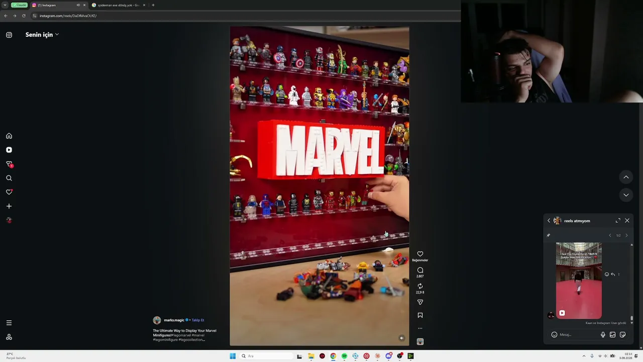Show hidden system tray icons

[x=584, y=356]
